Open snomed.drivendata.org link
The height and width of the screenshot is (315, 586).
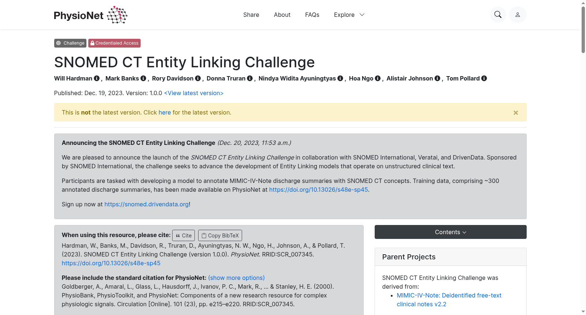(146, 204)
